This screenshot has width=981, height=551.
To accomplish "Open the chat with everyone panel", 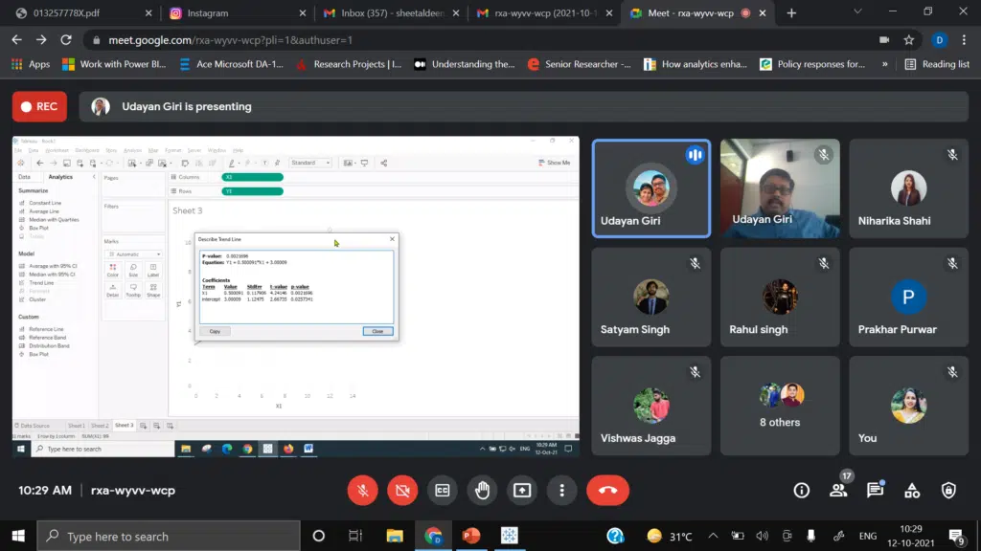I will click(875, 491).
